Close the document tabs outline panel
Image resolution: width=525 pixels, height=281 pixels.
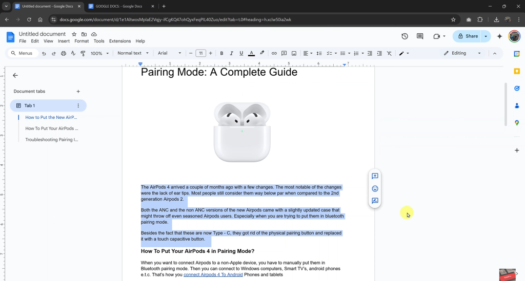(x=15, y=76)
